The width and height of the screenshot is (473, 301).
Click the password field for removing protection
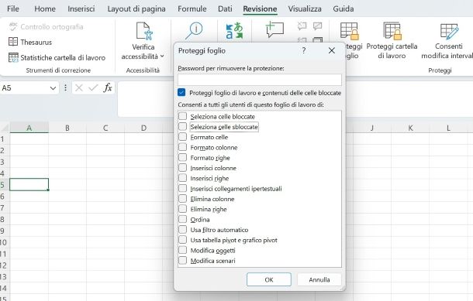260,80
